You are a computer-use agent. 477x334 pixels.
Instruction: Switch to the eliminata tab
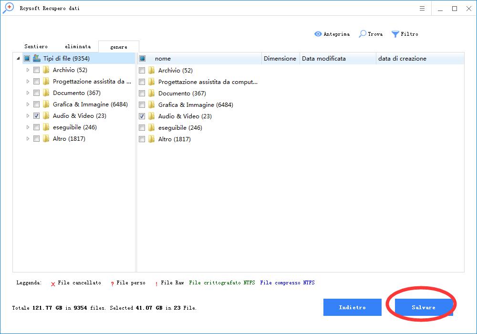pyautogui.click(x=78, y=46)
